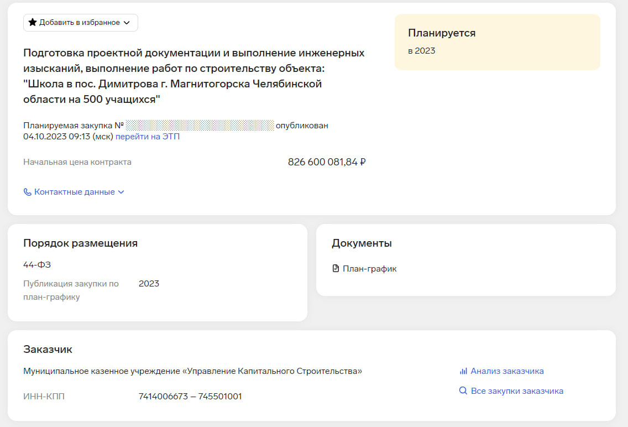628x427 pixels.
Task: Click the star icon for favorites
Action: pyautogui.click(x=33, y=23)
